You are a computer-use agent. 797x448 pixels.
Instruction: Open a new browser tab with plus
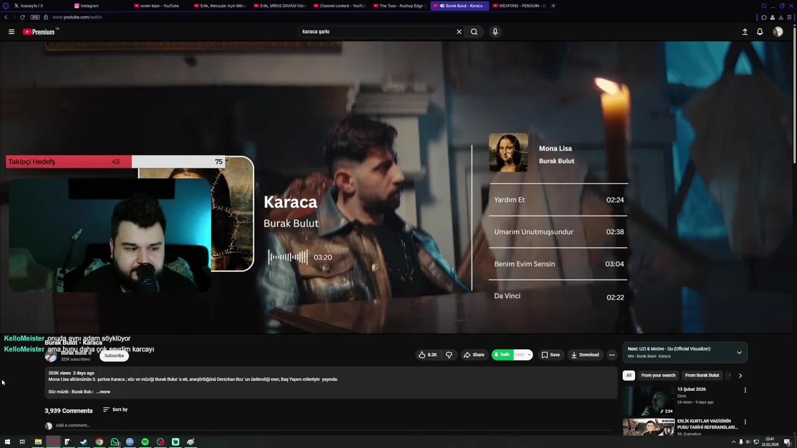click(553, 6)
